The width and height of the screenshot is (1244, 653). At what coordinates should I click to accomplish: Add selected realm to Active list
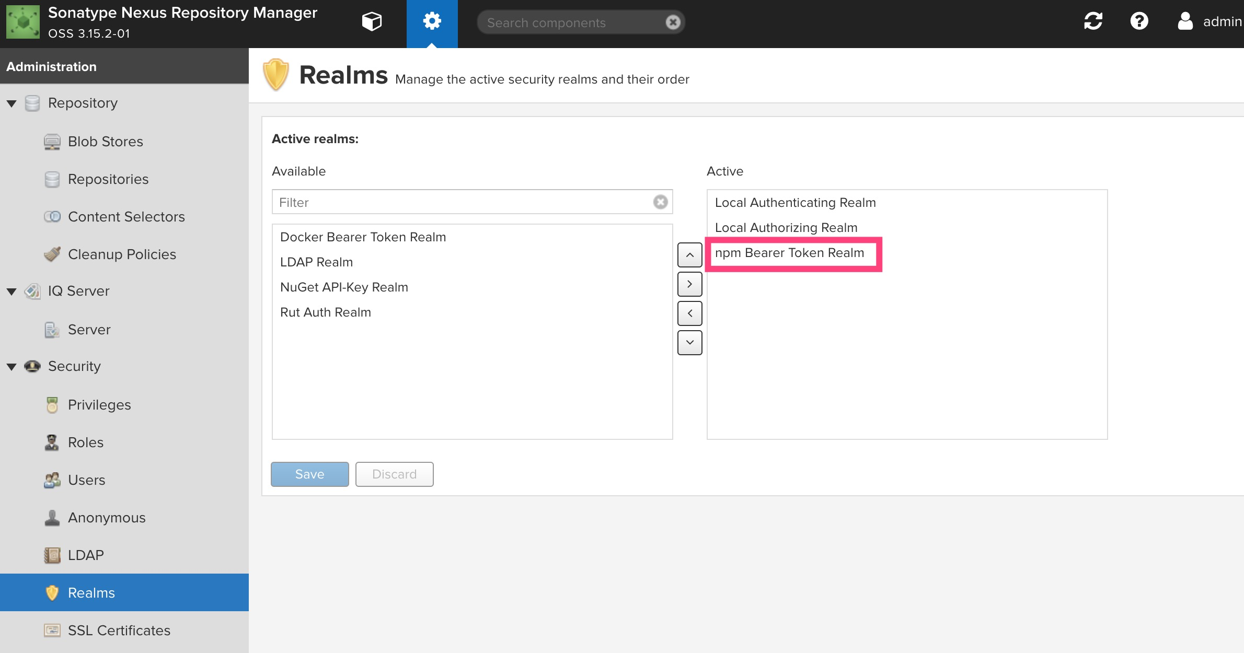tap(689, 284)
